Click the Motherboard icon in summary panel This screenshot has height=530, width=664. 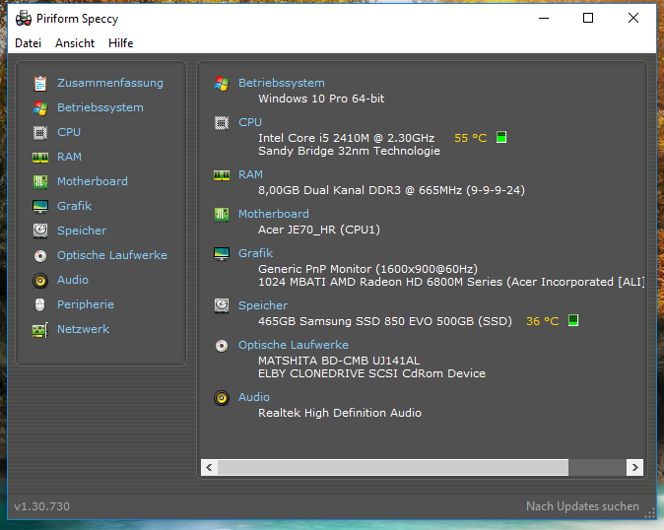pos(222,215)
